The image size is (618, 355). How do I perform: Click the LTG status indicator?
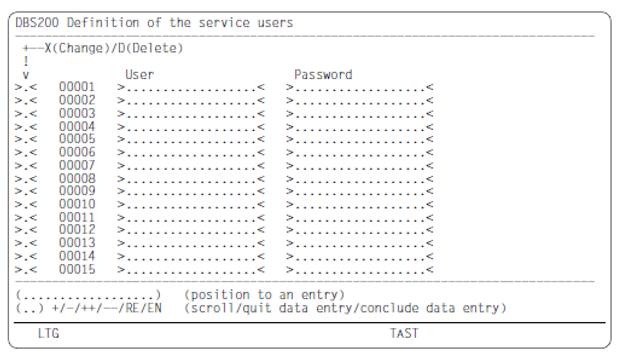(x=48, y=334)
